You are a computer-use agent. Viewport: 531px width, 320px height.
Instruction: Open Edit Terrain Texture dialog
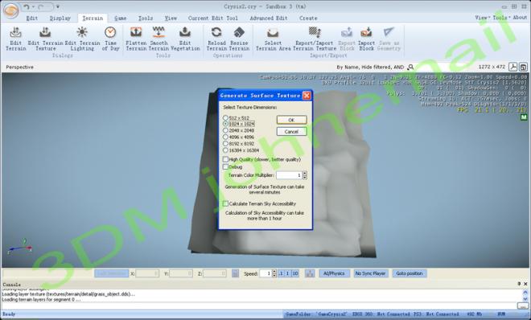45,39
